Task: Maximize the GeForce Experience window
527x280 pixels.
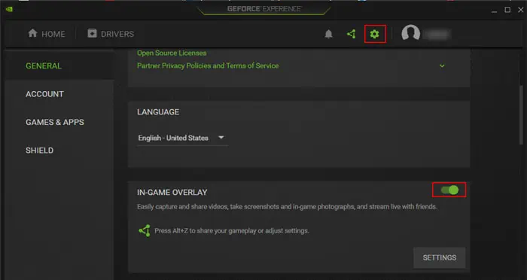Action: click(x=507, y=10)
